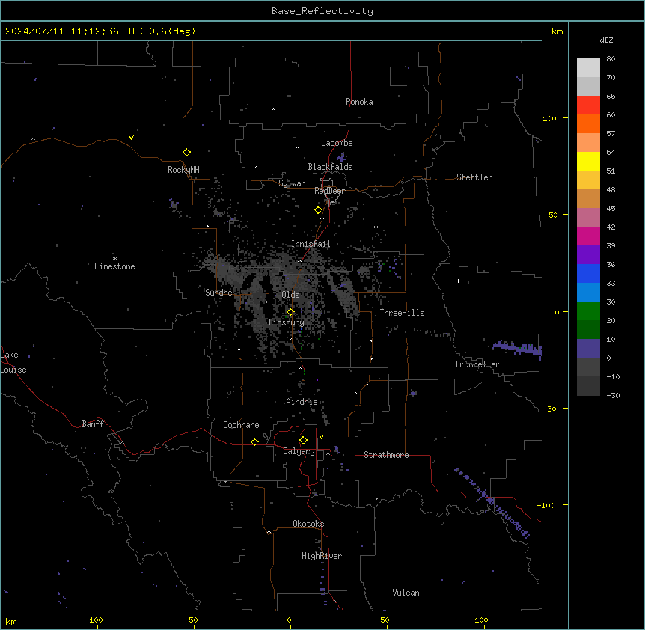This screenshot has height=630, width=645.
Task: Click the Calgary city label
Action: (299, 451)
